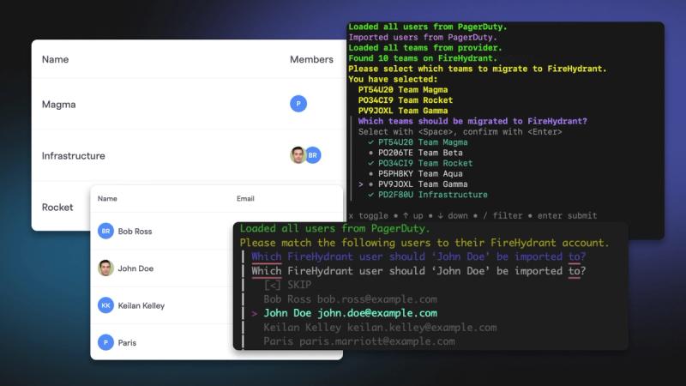Click Keilan Kelley's KK avatar icon
686x386 pixels.
tap(105, 305)
